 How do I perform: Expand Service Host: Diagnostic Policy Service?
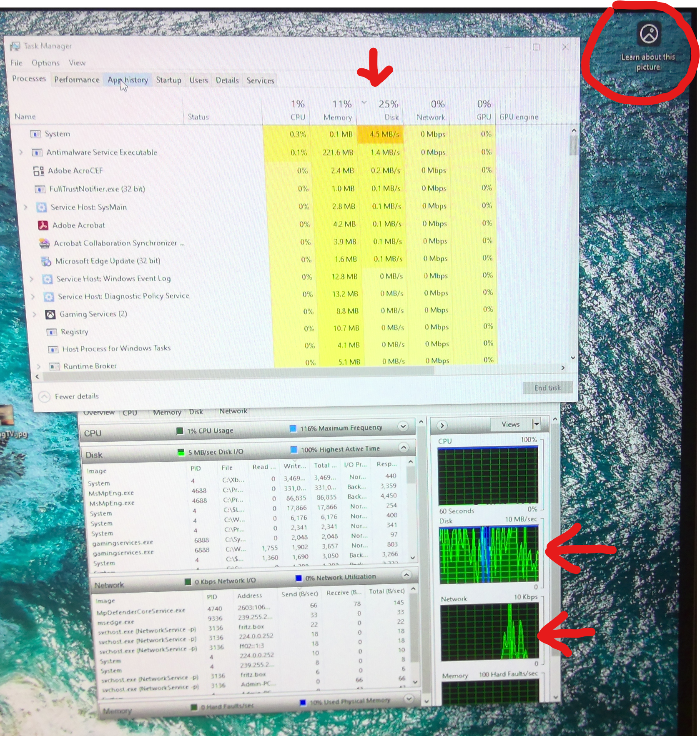click(33, 296)
